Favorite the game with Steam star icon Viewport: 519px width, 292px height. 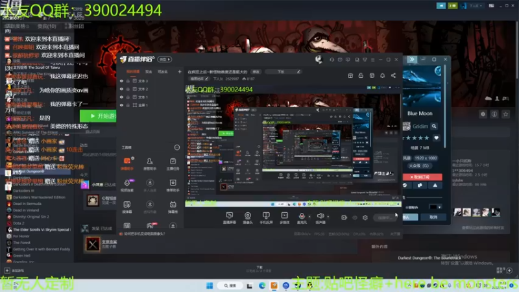pyautogui.click(x=505, y=114)
